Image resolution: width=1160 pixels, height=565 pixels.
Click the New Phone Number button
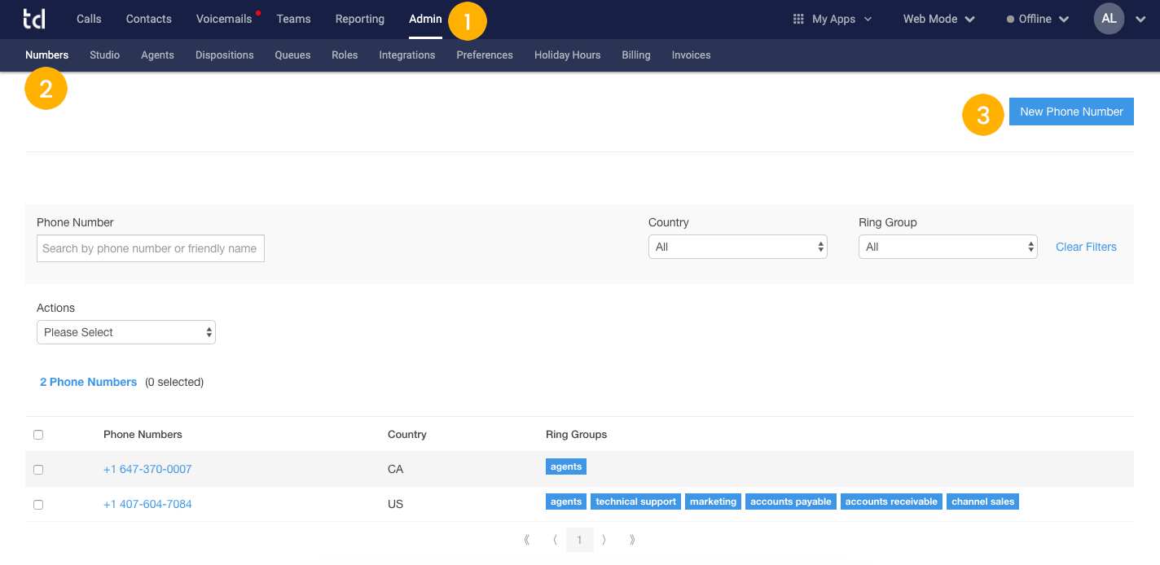pos(1071,112)
